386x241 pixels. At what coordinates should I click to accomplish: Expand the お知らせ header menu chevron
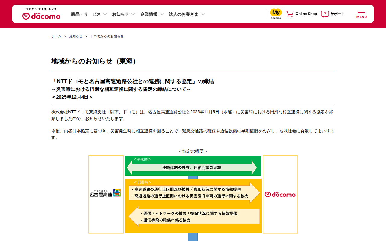coord(133,14)
